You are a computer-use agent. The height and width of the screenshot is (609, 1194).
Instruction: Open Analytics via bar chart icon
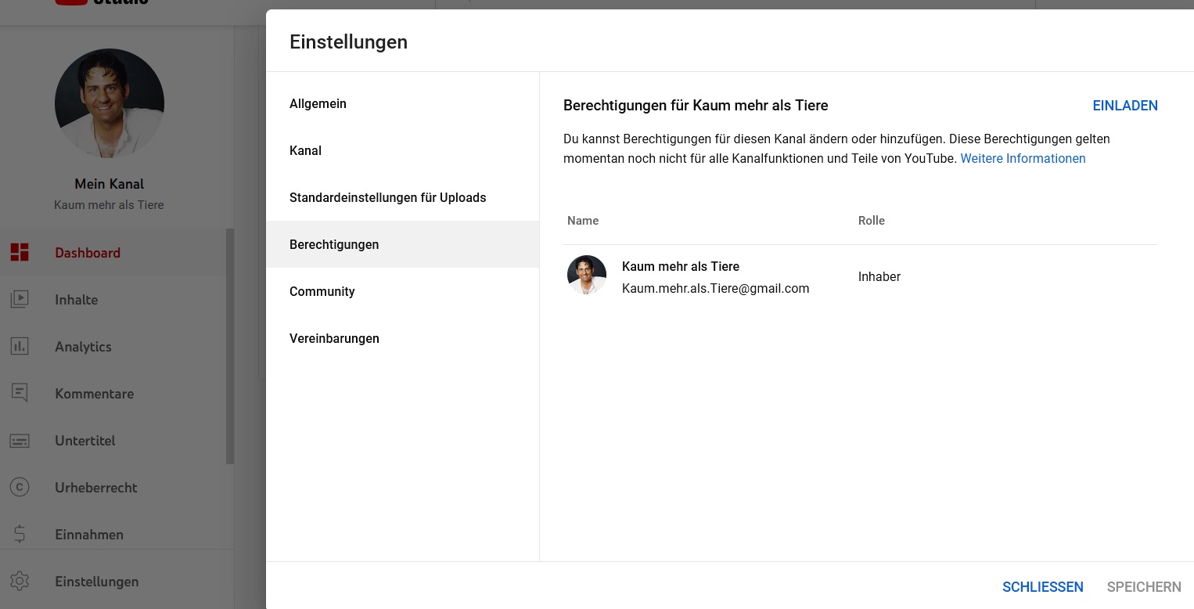[x=20, y=346]
